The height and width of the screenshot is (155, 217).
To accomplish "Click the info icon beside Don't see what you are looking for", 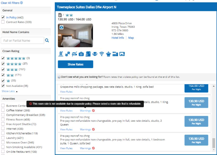I will tap(59, 77).
